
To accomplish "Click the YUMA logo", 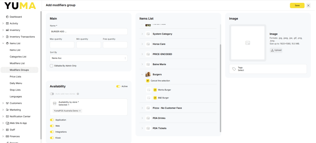I will [20, 6].
